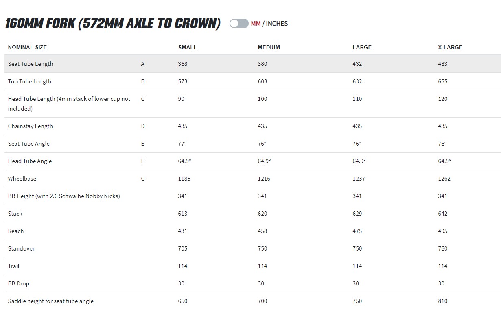Click the Stack row label

15,214
